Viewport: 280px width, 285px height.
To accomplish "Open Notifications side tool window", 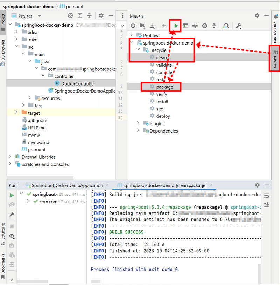I will tap(275, 28).
